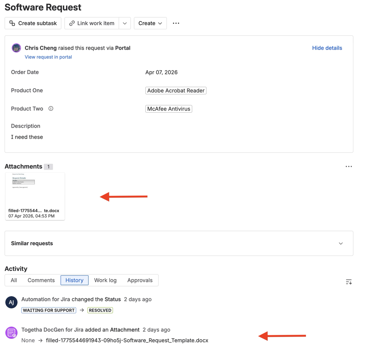Click the Automation for Jira avatar
Image resolution: width=365 pixels, height=347 pixels.
coord(11,303)
